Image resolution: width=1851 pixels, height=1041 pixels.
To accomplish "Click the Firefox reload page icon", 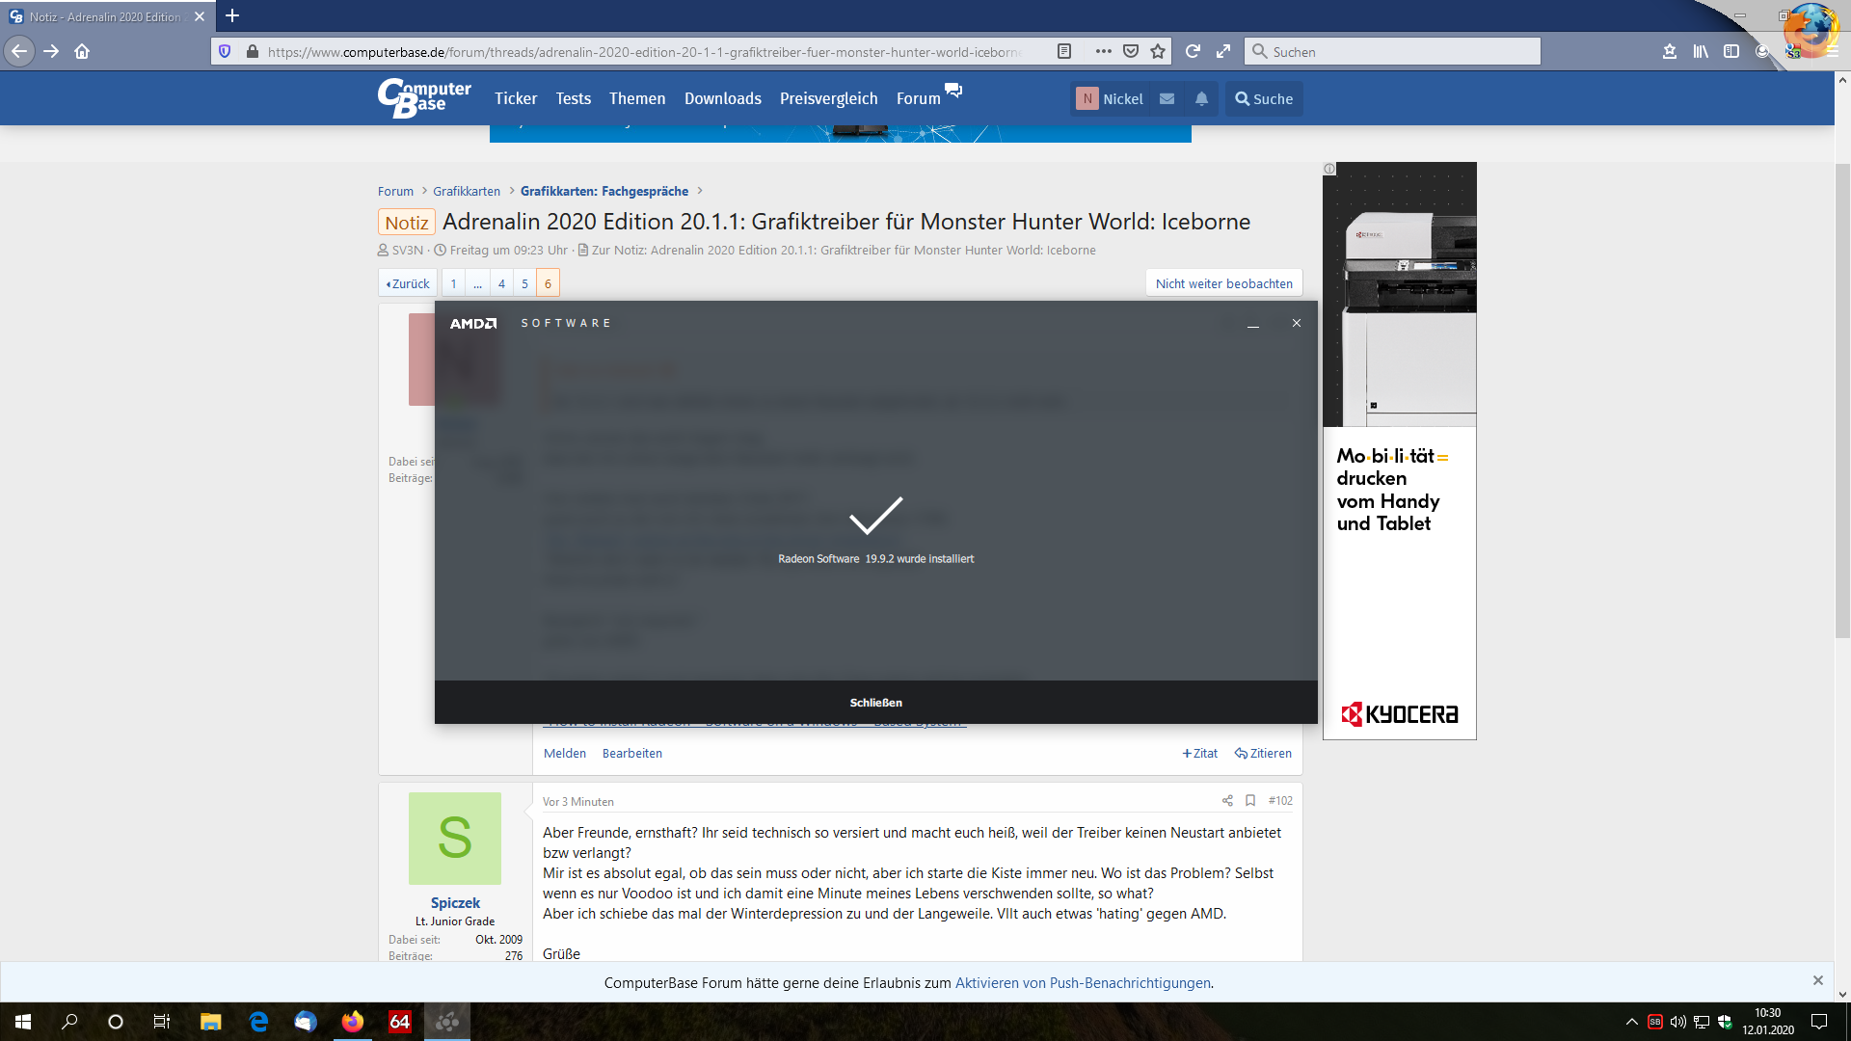I will (x=1193, y=52).
